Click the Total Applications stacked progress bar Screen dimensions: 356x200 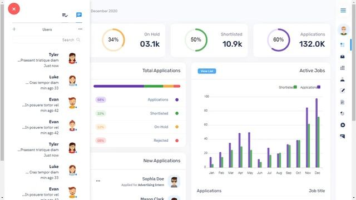pyautogui.click(x=137, y=86)
